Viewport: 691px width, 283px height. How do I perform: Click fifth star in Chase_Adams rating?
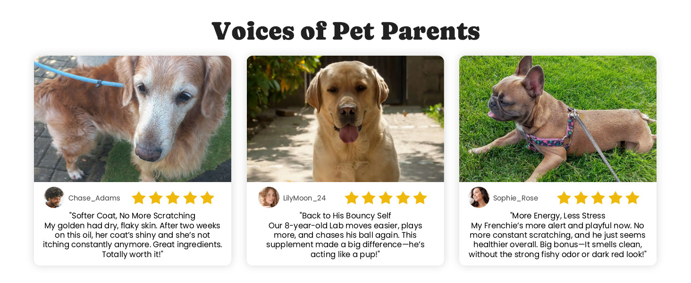pos(207,198)
